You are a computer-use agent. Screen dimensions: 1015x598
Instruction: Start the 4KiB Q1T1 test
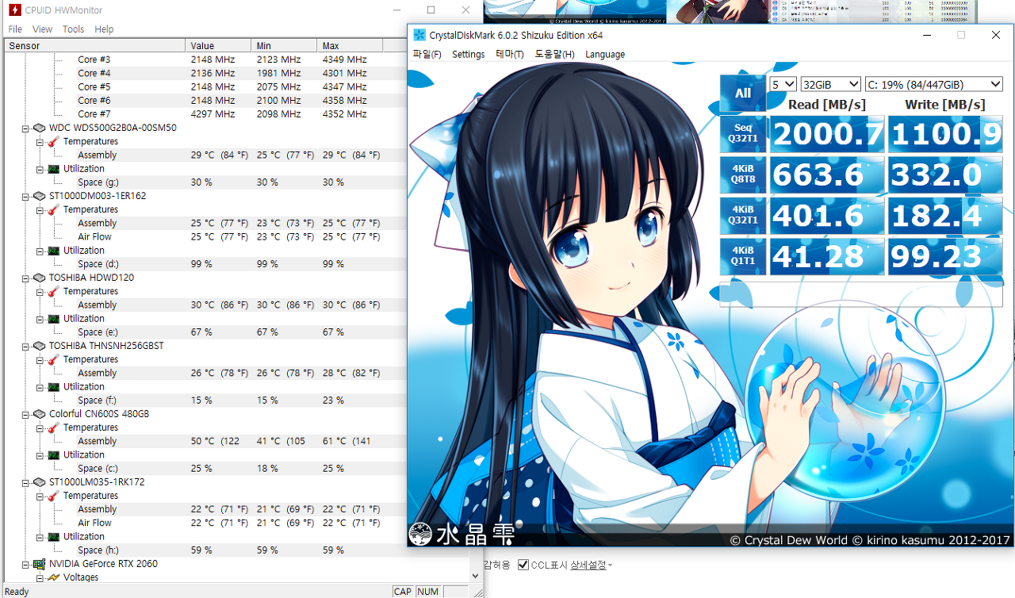[743, 257]
